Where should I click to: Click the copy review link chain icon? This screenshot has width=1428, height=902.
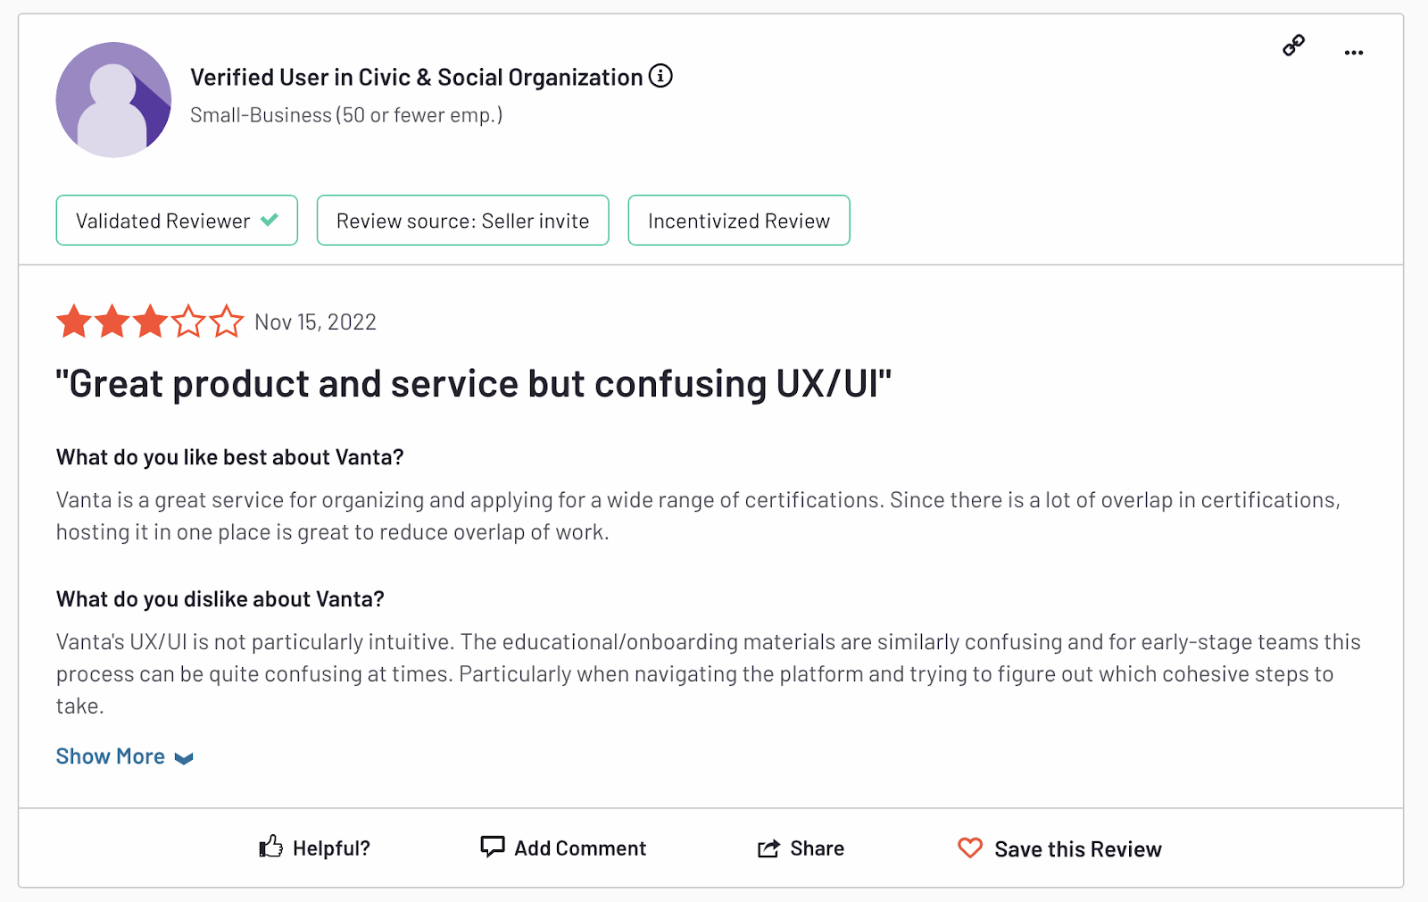click(1293, 46)
